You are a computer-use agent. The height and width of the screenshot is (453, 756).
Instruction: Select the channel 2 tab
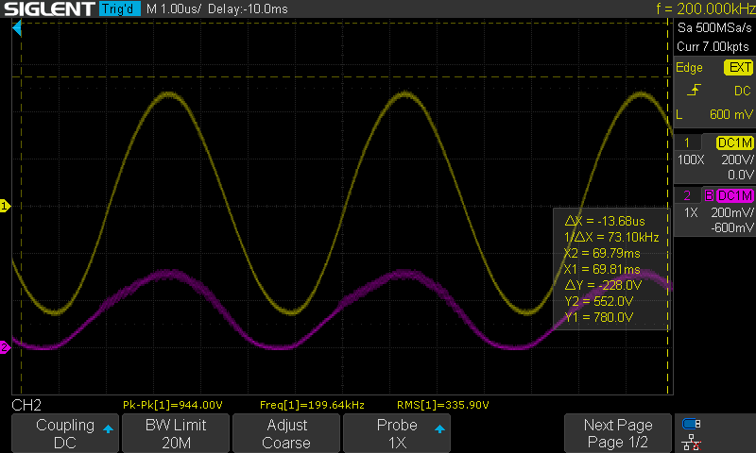(687, 195)
